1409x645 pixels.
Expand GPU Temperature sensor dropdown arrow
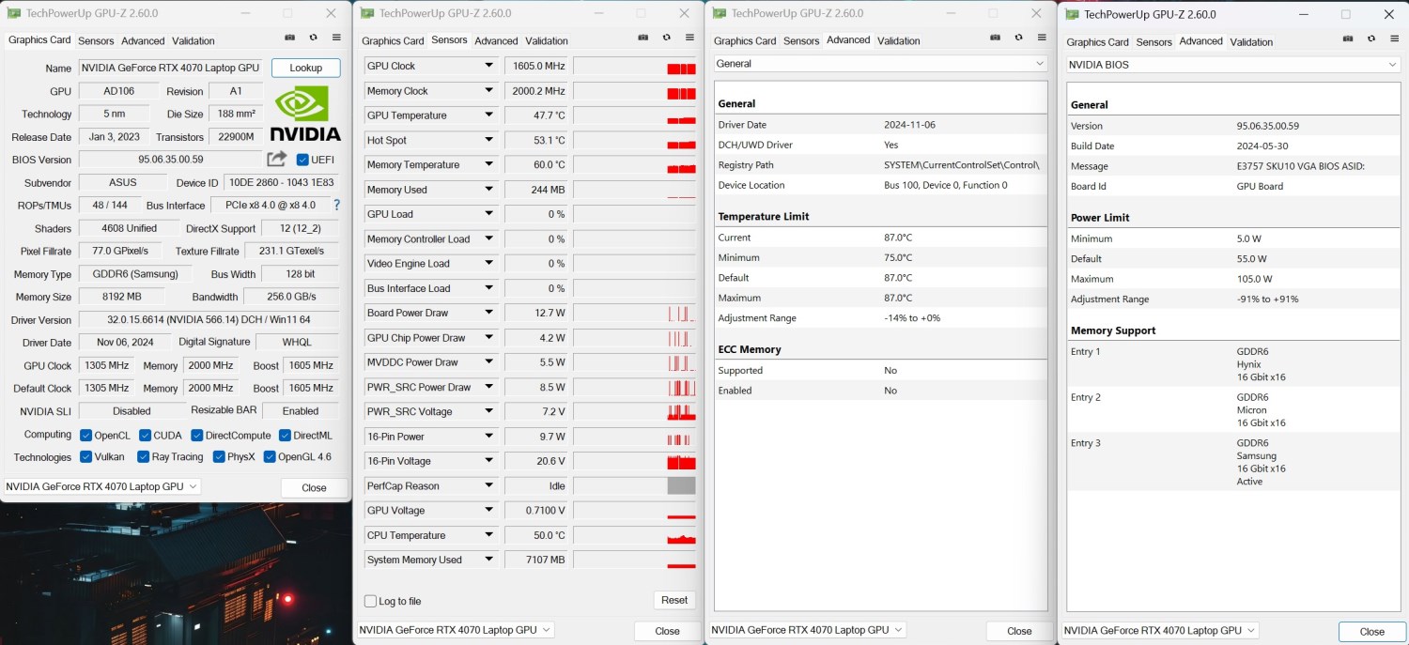pos(488,115)
